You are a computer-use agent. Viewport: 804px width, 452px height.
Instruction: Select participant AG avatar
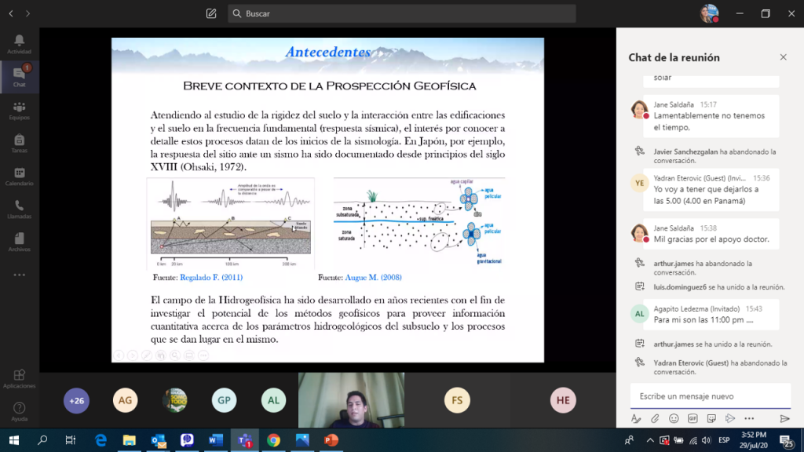[125, 400]
